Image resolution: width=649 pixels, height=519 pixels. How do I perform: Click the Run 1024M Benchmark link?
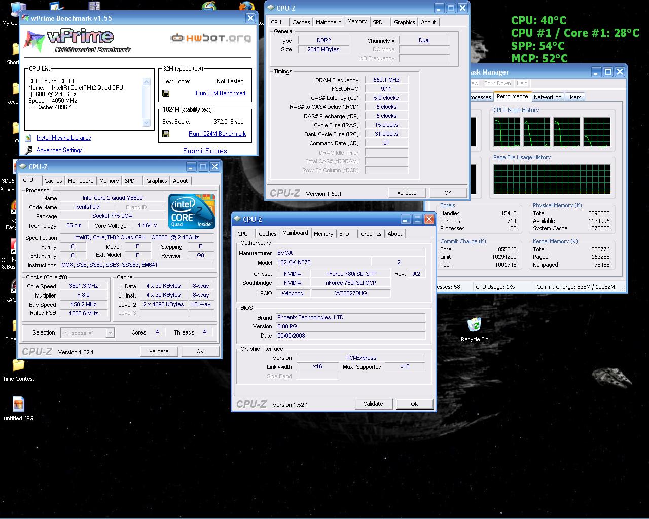coord(217,134)
